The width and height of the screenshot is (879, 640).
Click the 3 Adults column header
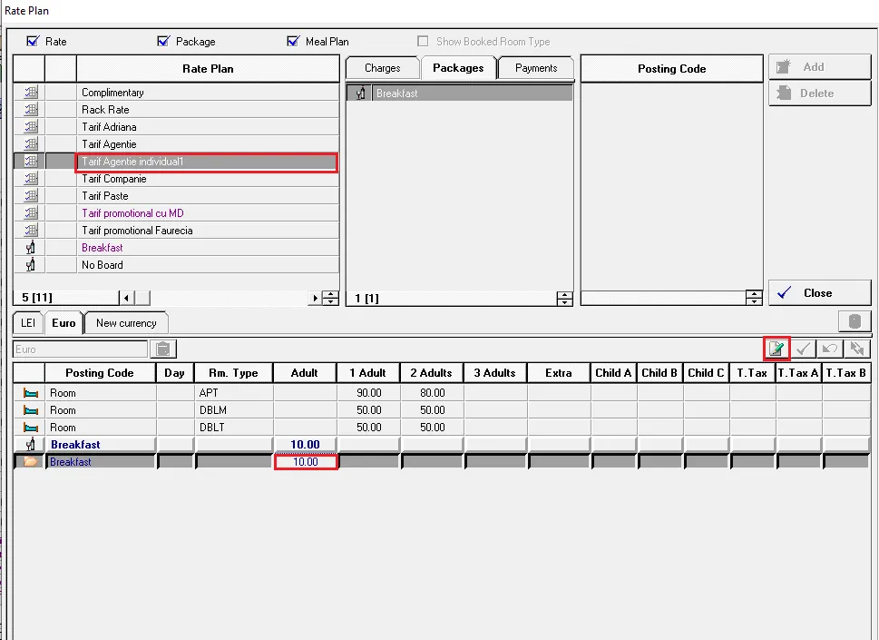click(x=495, y=373)
